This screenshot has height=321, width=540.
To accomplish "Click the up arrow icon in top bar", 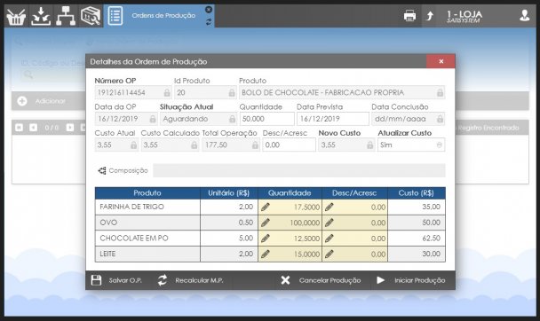I will coord(430,16).
